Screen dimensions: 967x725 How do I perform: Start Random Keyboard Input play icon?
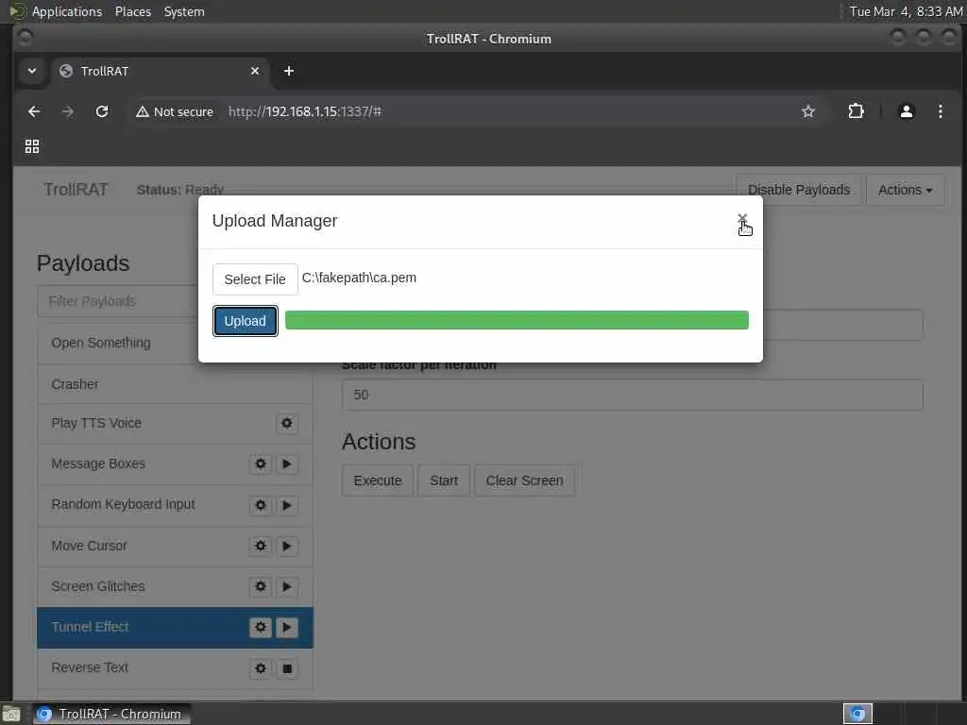[287, 505]
